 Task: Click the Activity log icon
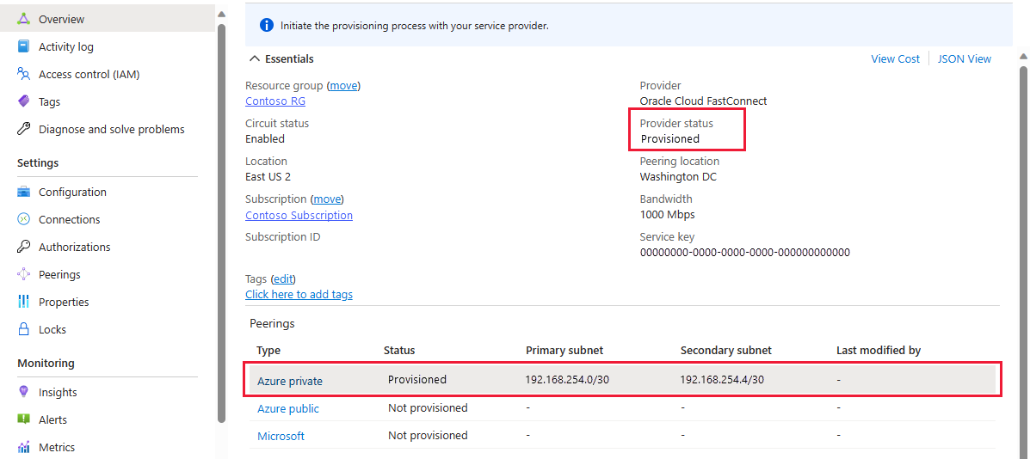pos(23,46)
